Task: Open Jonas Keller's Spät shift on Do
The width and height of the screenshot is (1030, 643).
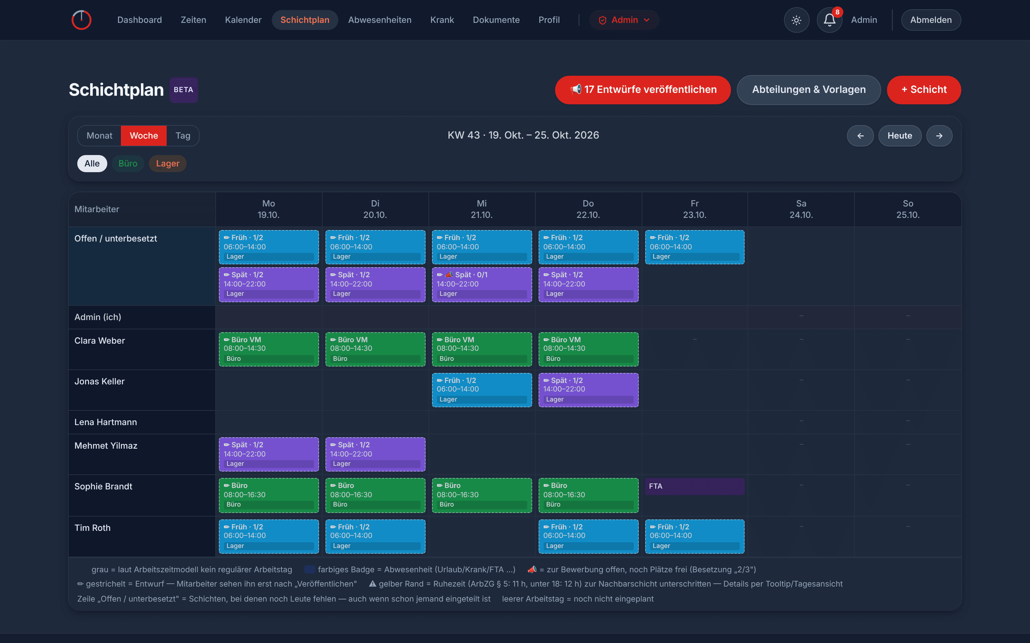Action: pyautogui.click(x=588, y=390)
